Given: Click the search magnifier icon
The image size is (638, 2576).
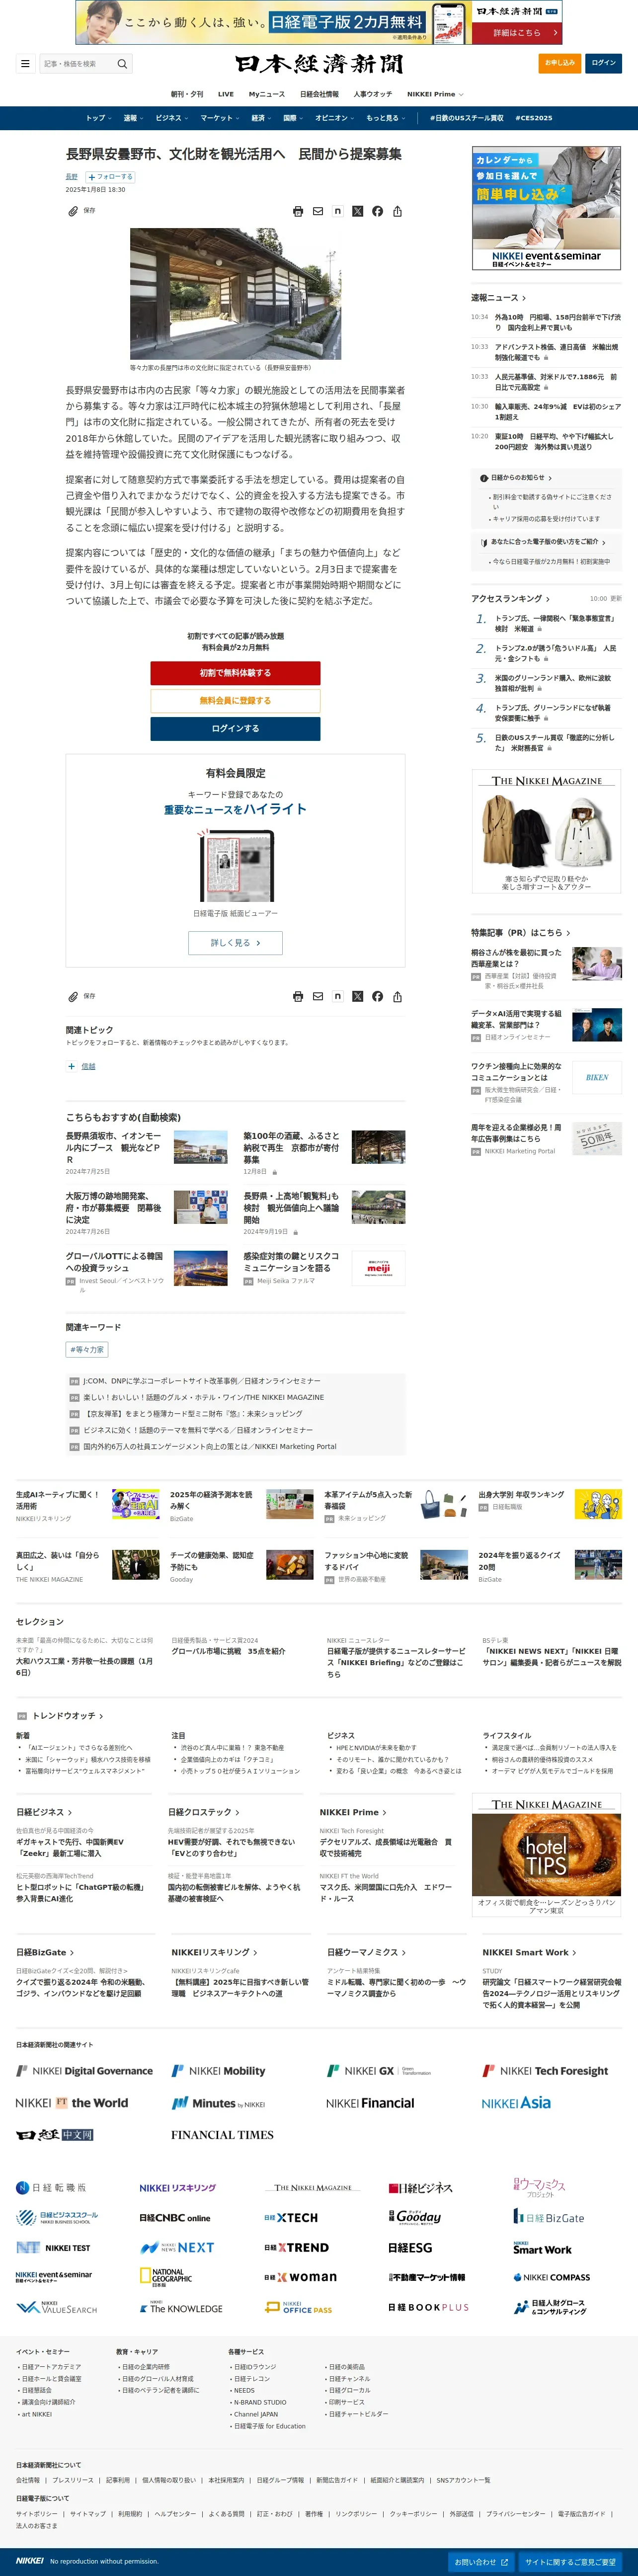Looking at the screenshot, I should click(122, 64).
